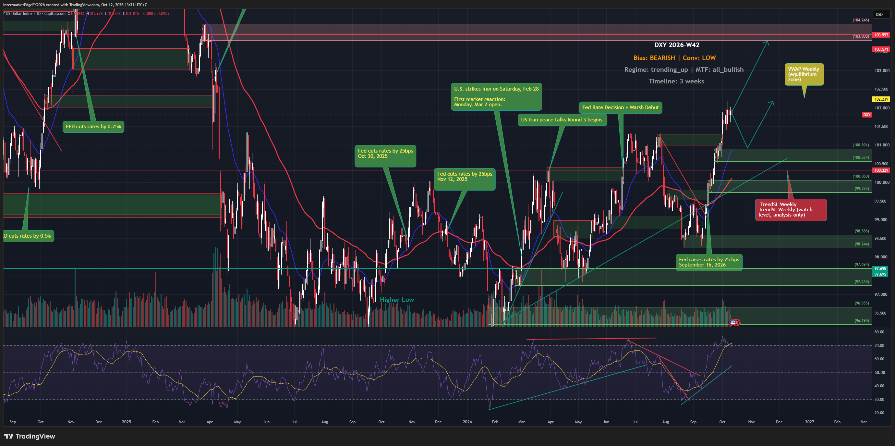
Task: Click the 'DXY 2026-W42' heading text
Action: [x=677, y=45]
